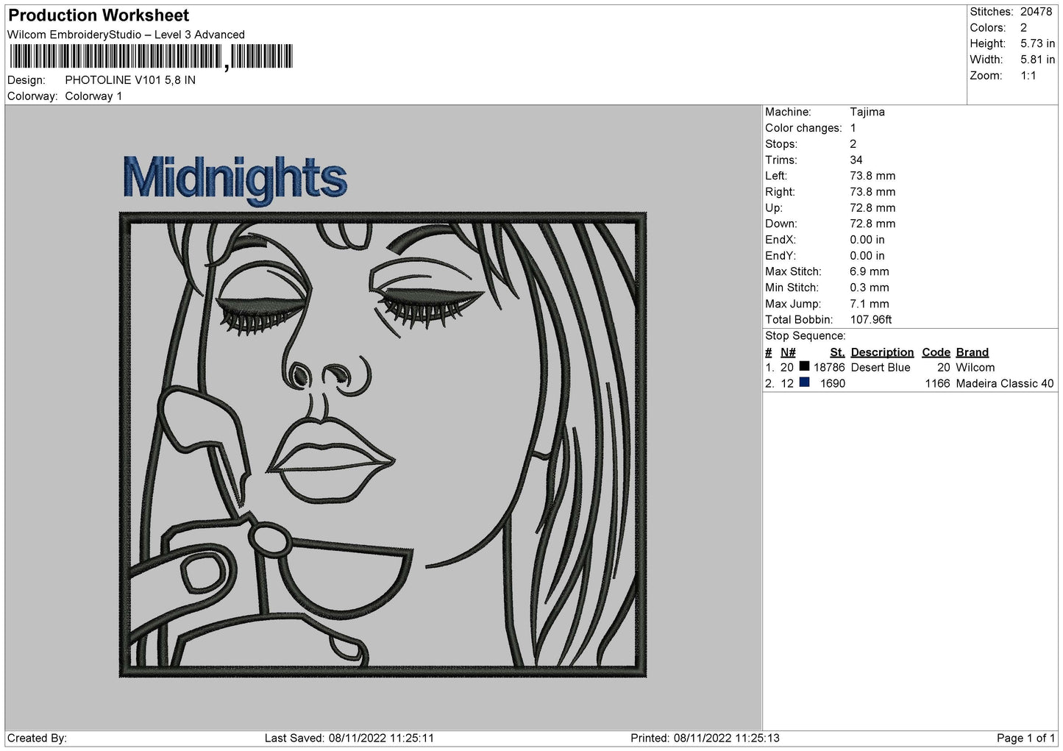Click the Max Jump value '7.1 mm'
The height and width of the screenshot is (751, 1063).
click(870, 304)
